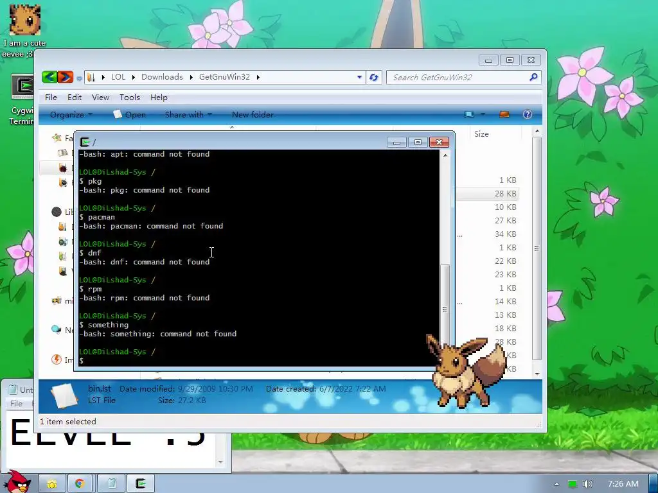Click the Explorer scrollbar up arrow

pos(537,132)
